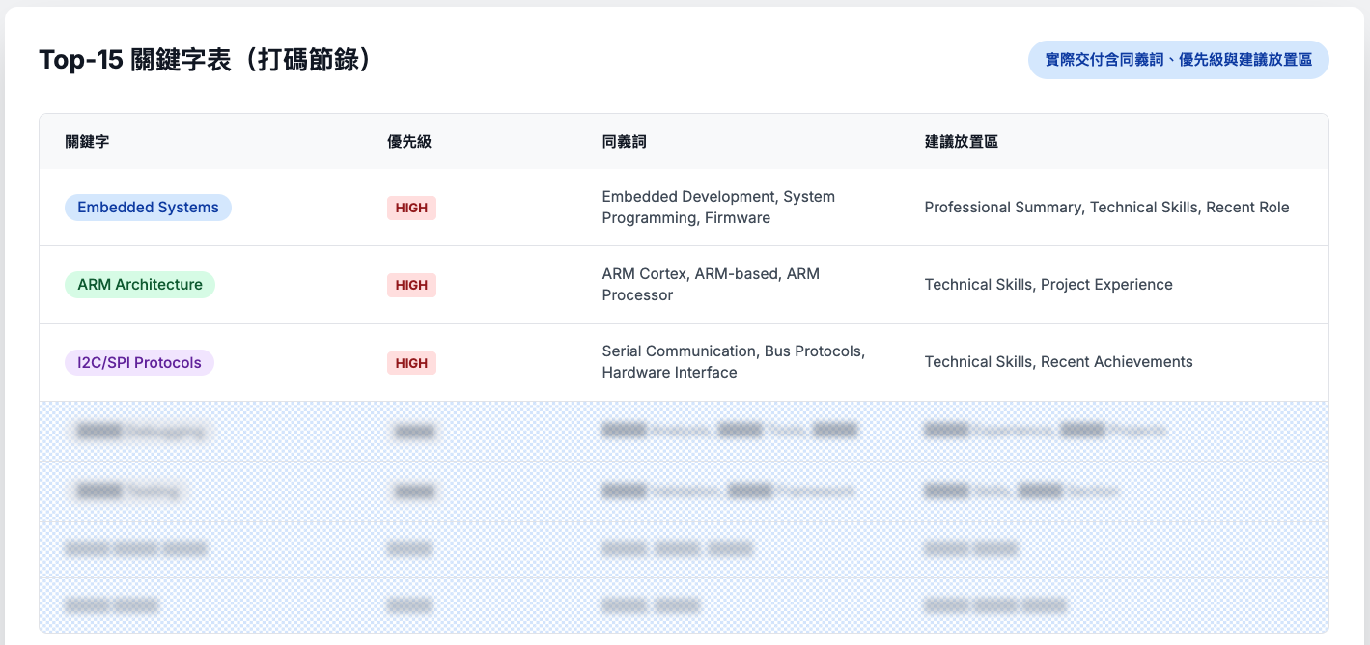Click the blue 實際交付含同義詞 pill badge
This screenshot has width=1370, height=645.
pyautogui.click(x=1178, y=60)
